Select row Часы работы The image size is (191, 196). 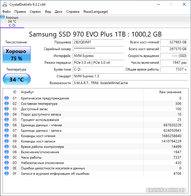(93, 157)
